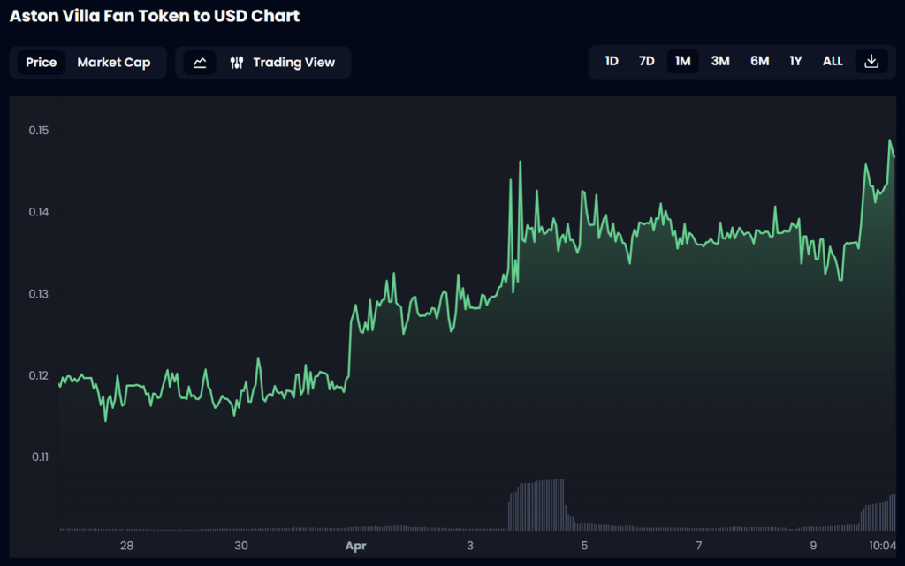Click the candlestick icon beside Trading View
Viewport: 905px width, 566px height.
[x=236, y=63]
